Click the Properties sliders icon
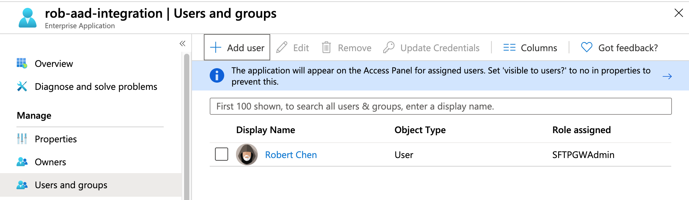This screenshot has width=689, height=200. pos(22,139)
